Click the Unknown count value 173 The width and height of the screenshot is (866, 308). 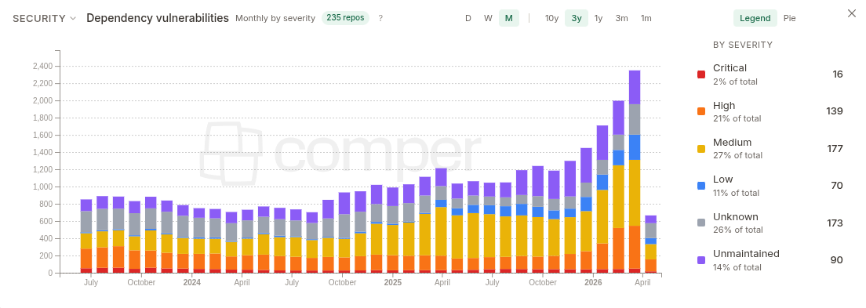tap(835, 223)
